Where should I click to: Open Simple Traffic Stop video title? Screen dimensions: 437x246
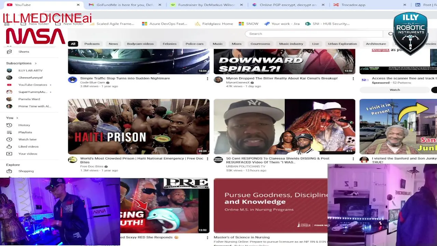[125, 78]
